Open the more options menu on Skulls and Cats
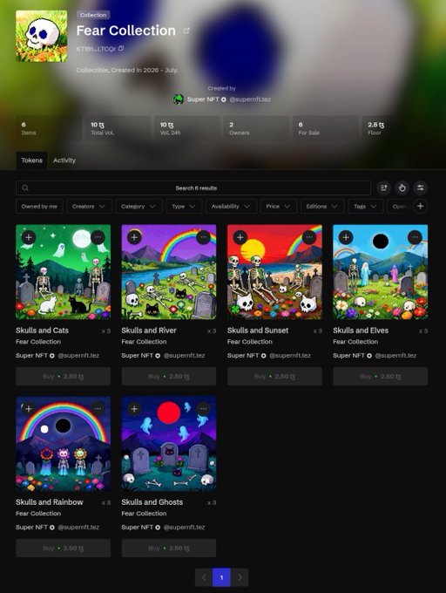446x593 pixels. tap(98, 237)
